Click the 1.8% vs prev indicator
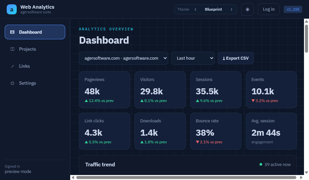Viewport: 309px width, 180px height. point(153,142)
